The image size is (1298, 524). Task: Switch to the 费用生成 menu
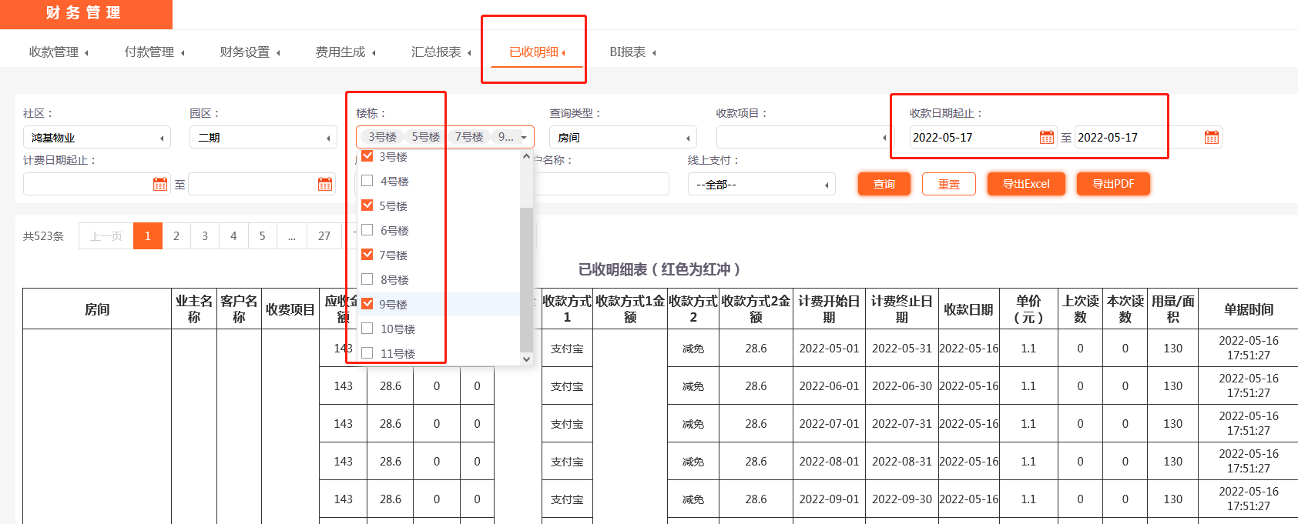click(340, 52)
